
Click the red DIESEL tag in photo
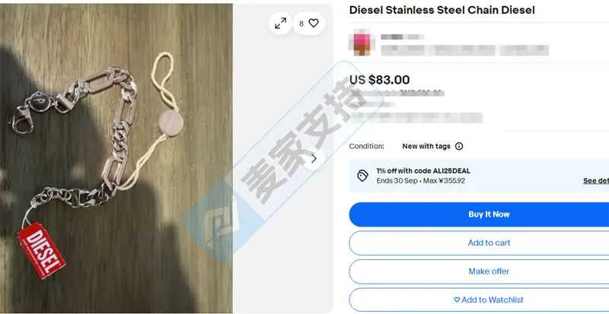tap(42, 250)
